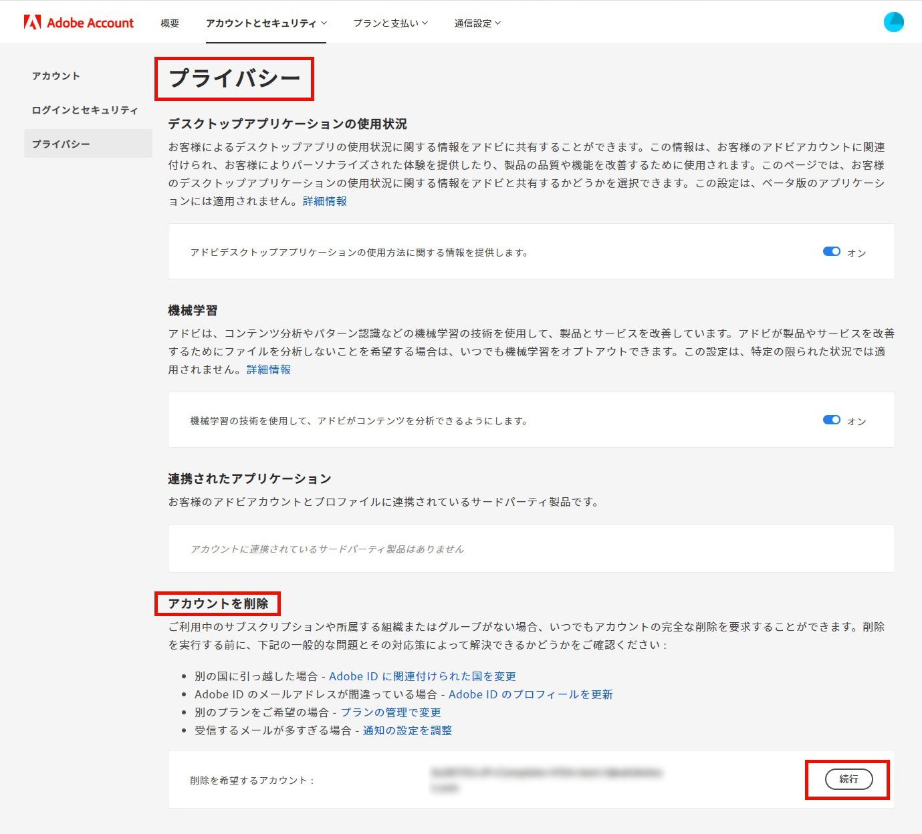The width and height of the screenshot is (922, 834).
Task: Click the デスクトップアプリケーションの使用状況 heading
Action: tap(287, 124)
